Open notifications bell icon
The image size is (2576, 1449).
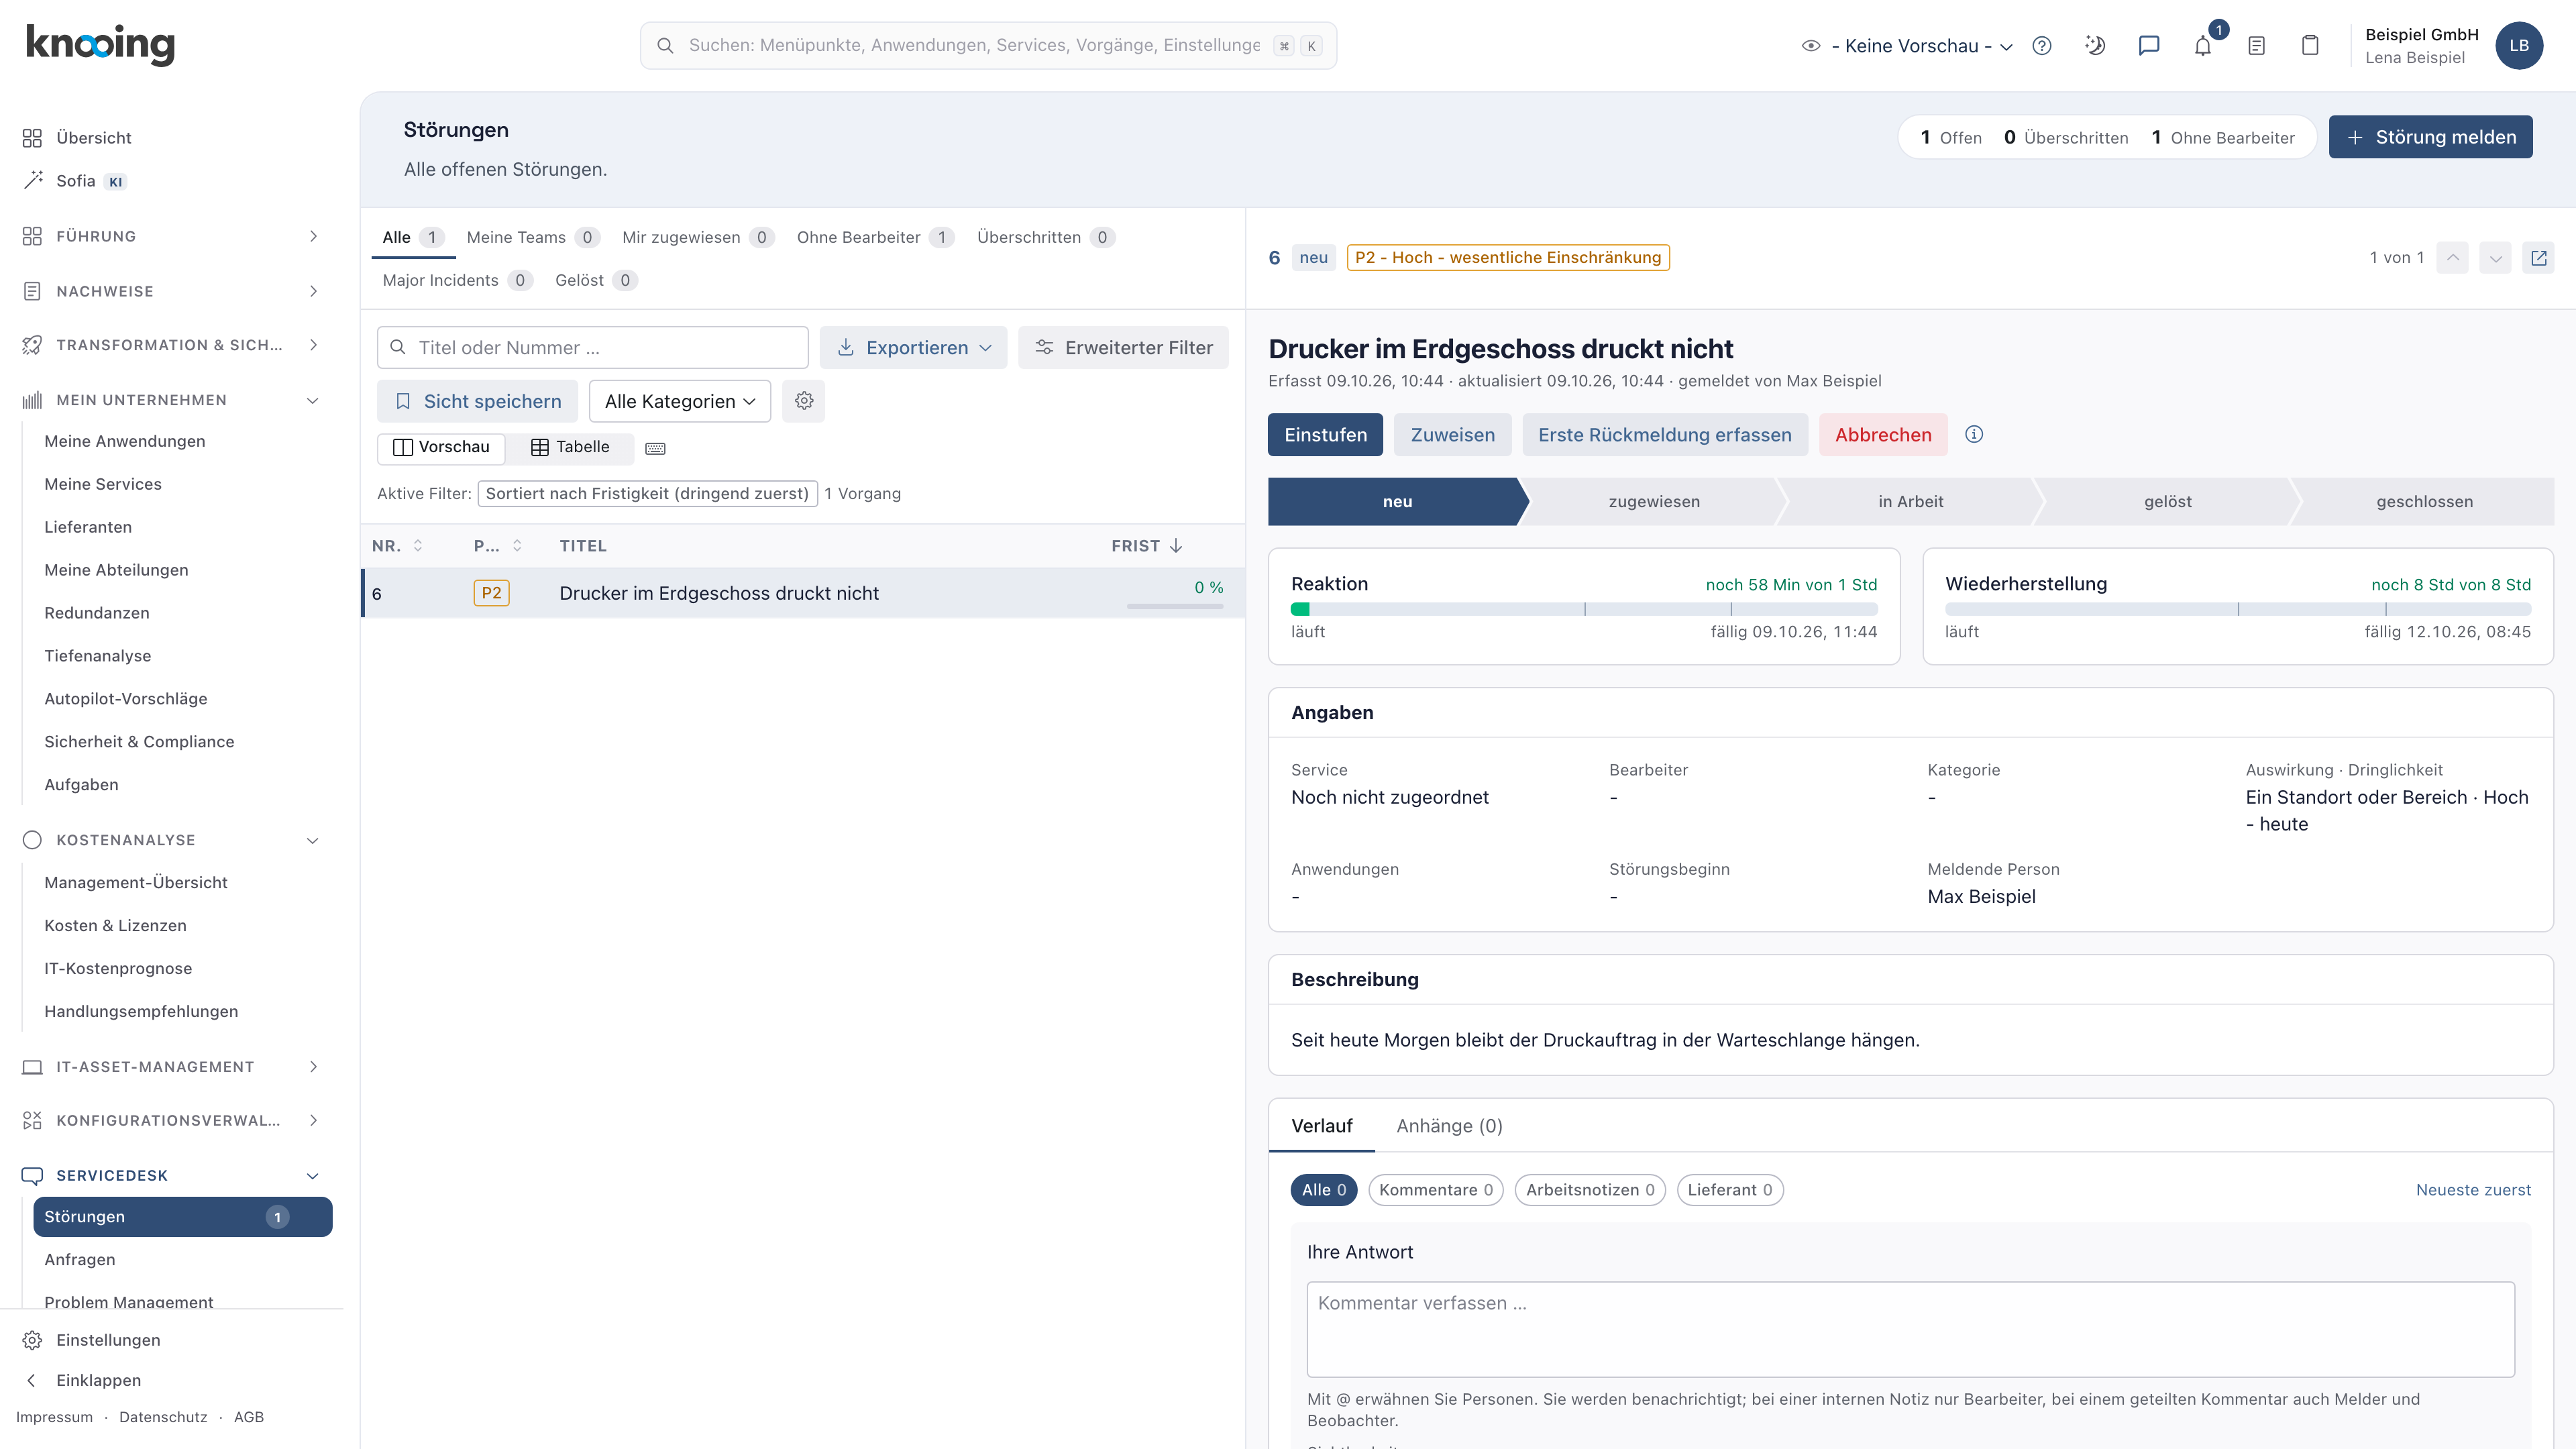coord(2203,46)
